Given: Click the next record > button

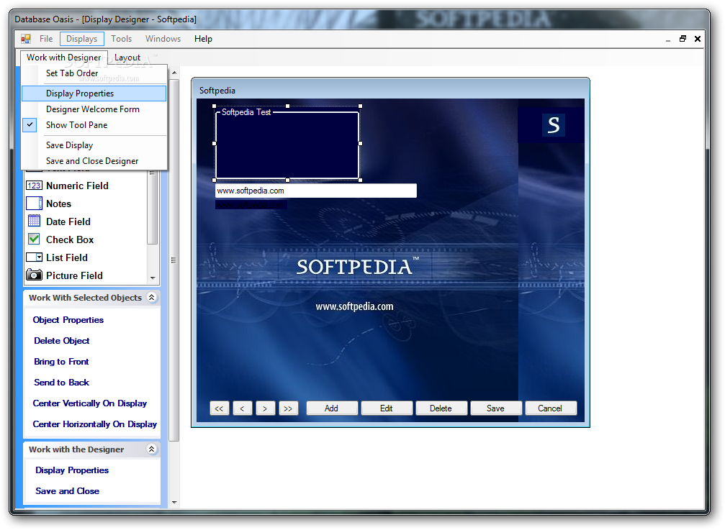Looking at the screenshot, I should tap(265, 408).
